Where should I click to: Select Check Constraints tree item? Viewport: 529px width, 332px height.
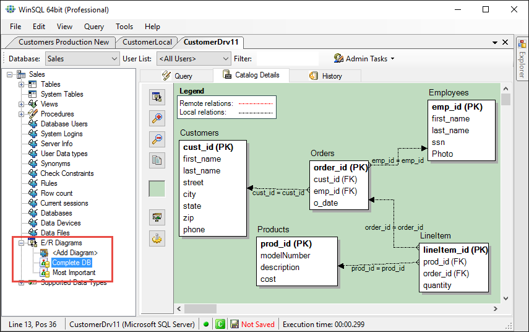click(x=67, y=173)
